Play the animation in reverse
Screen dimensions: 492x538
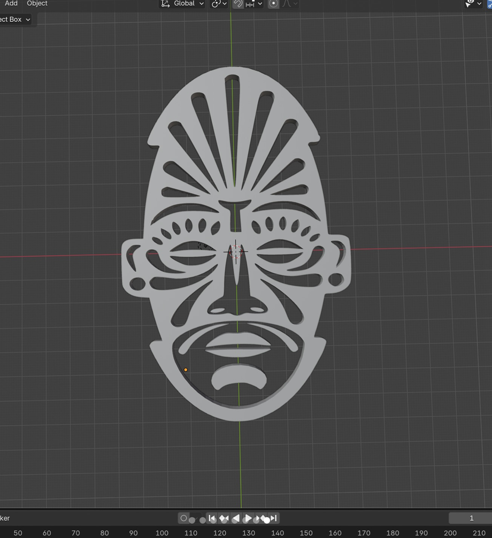click(x=236, y=518)
